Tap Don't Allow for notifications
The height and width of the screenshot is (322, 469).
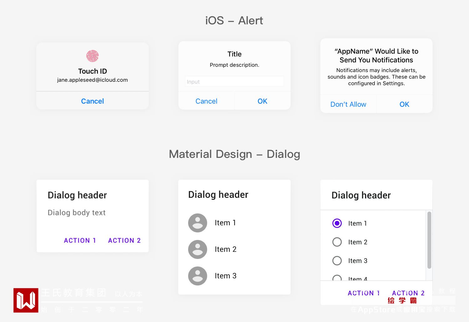pos(348,104)
